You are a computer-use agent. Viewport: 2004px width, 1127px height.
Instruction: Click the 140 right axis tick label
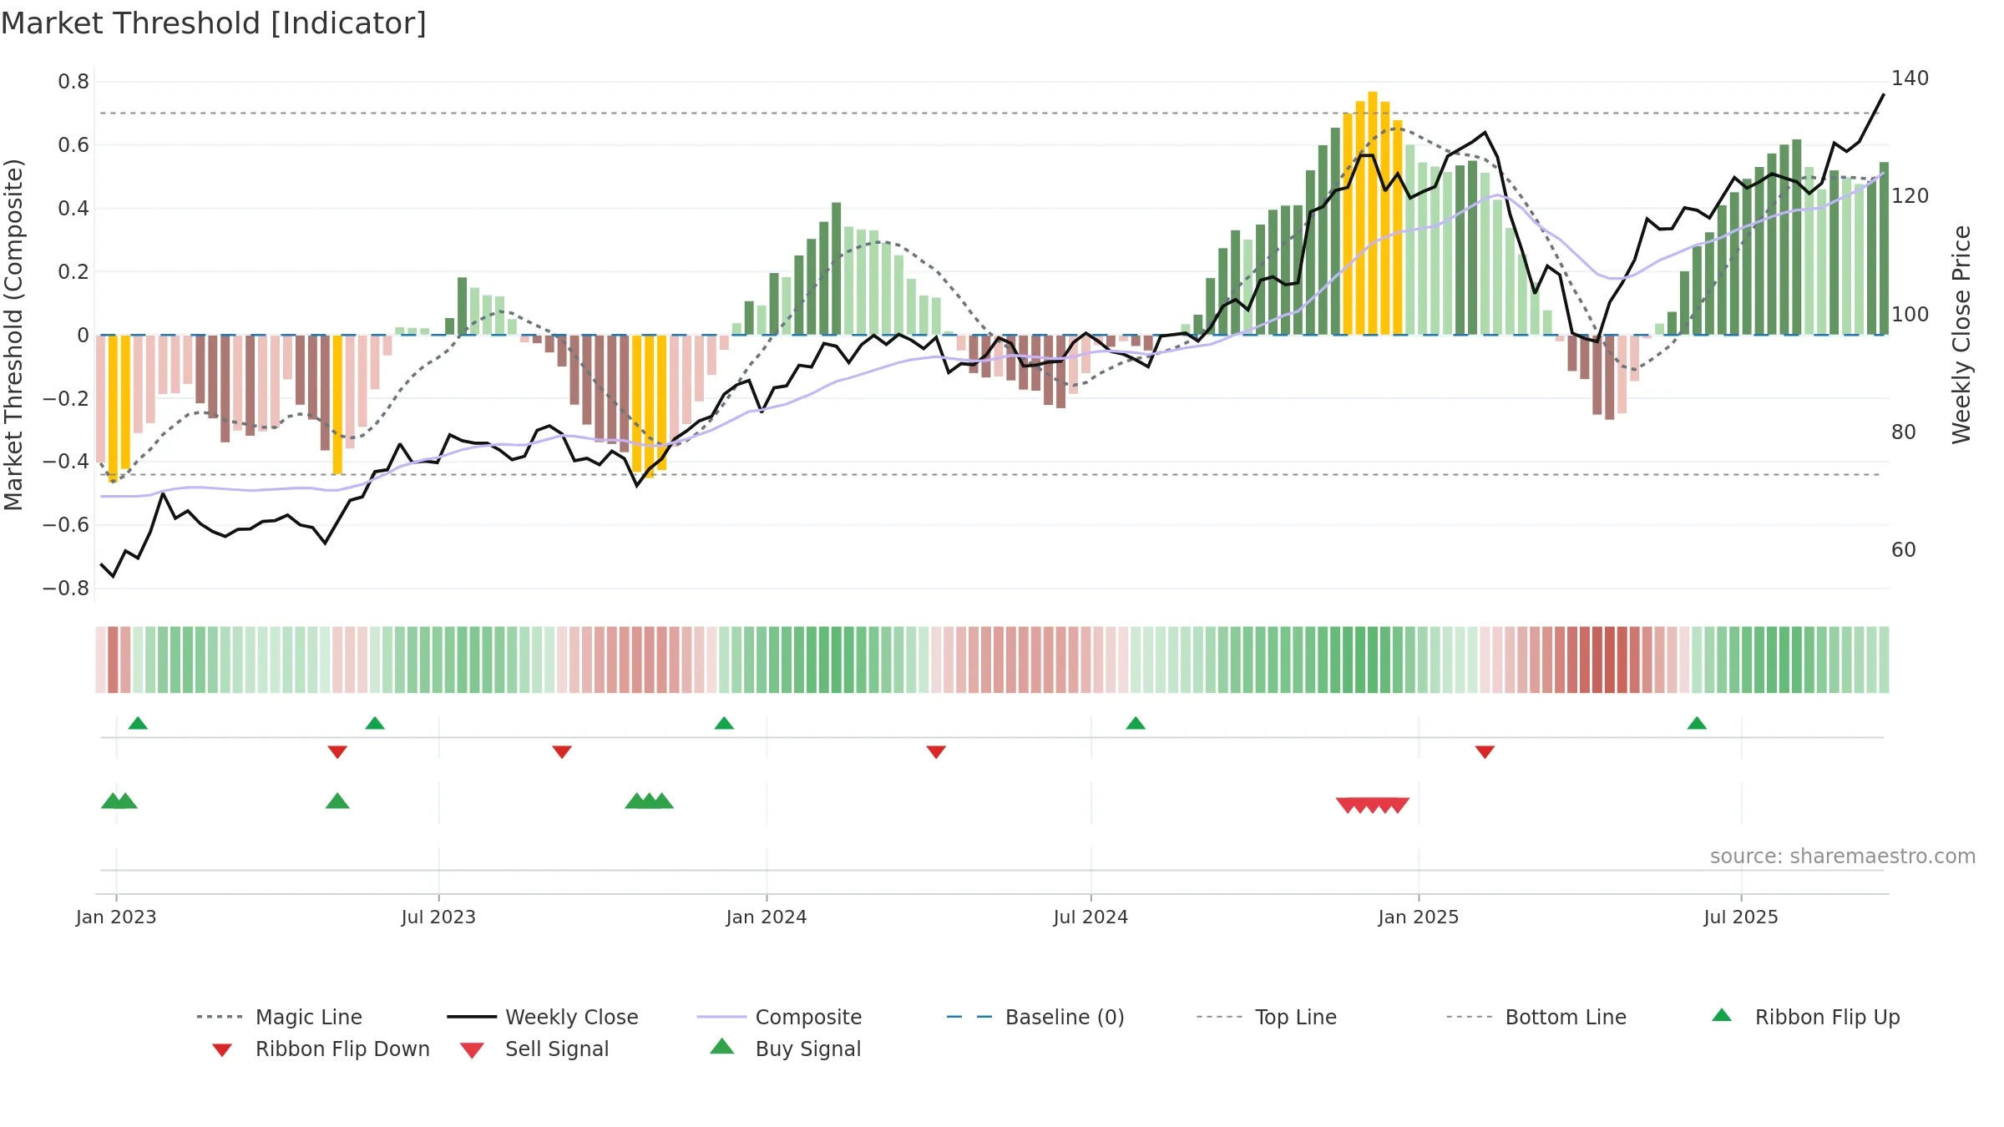[1910, 78]
